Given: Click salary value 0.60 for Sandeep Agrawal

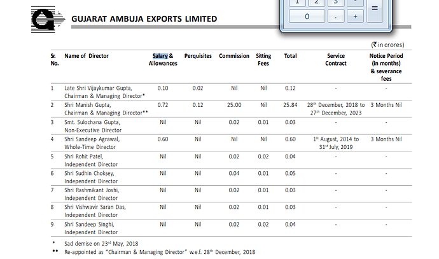Looking at the screenshot, I should [163, 139].
